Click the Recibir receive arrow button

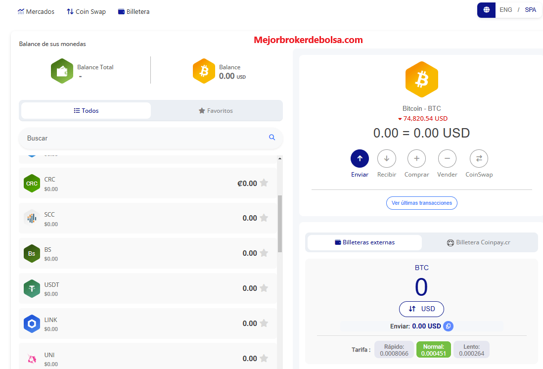point(386,159)
